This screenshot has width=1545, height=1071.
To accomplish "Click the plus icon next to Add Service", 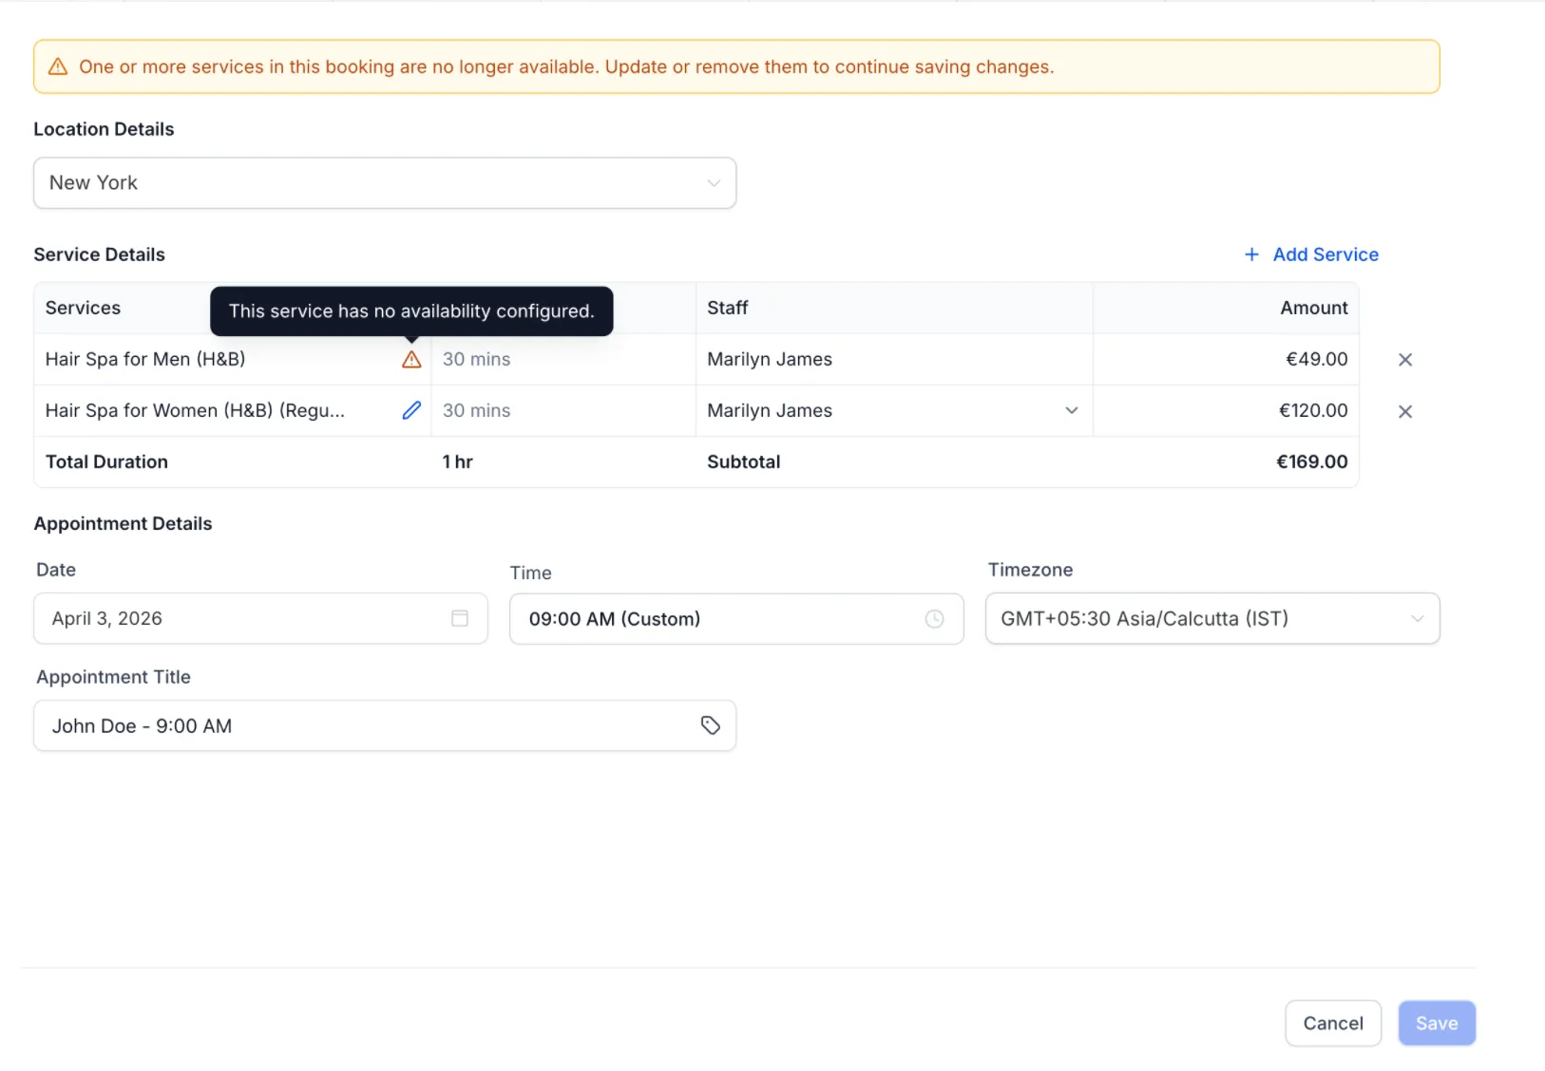I will coord(1251,254).
